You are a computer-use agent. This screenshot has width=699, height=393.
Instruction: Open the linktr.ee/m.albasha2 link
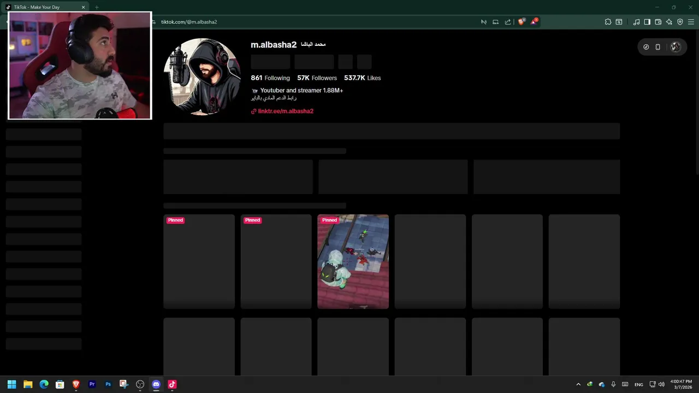click(x=282, y=111)
